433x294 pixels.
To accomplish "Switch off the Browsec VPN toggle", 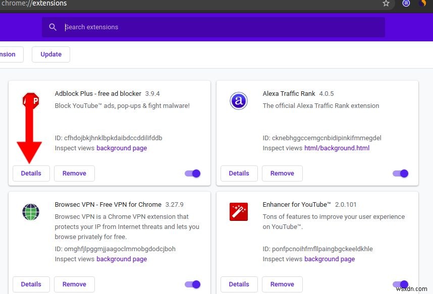I will (x=192, y=284).
